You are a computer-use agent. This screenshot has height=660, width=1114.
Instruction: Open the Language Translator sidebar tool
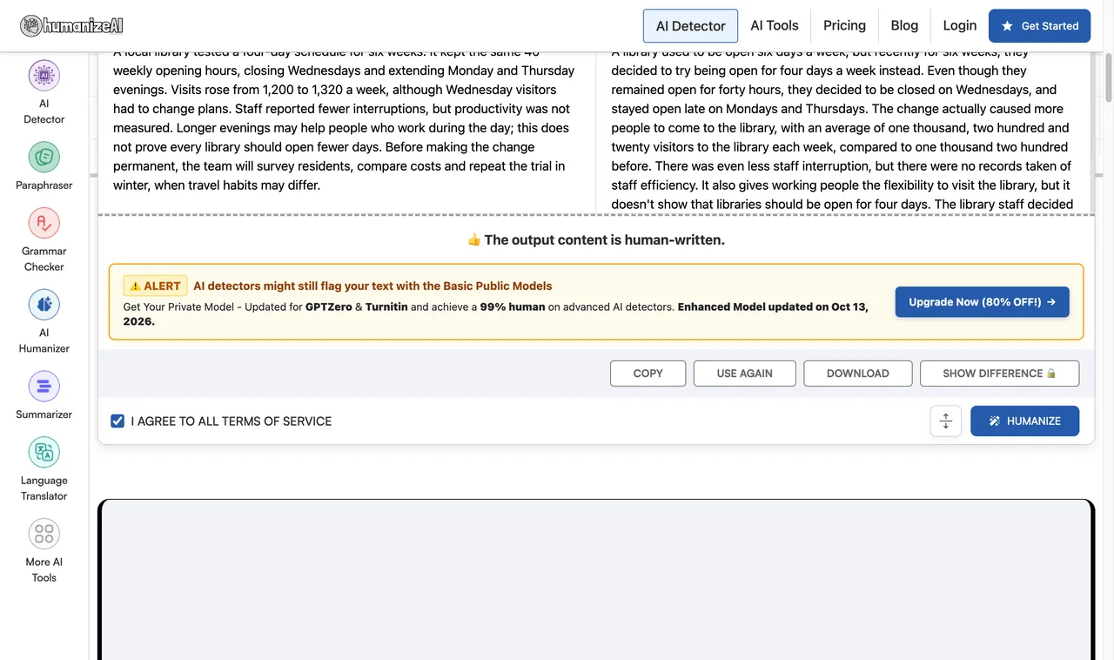tap(44, 469)
